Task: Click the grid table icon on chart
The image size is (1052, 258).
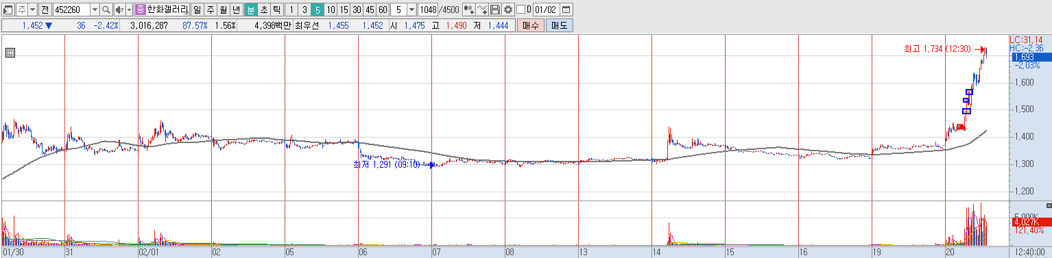Action: pyautogui.click(x=10, y=53)
